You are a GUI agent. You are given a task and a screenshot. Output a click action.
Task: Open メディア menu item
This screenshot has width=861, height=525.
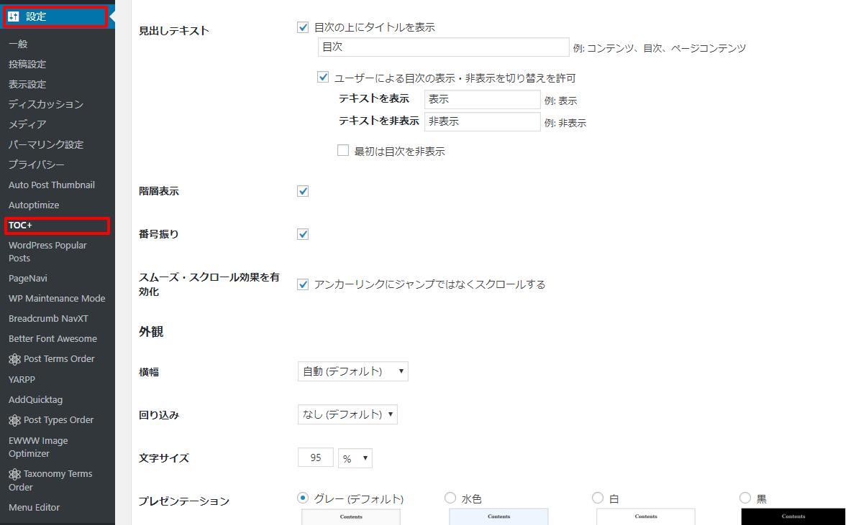(27, 124)
